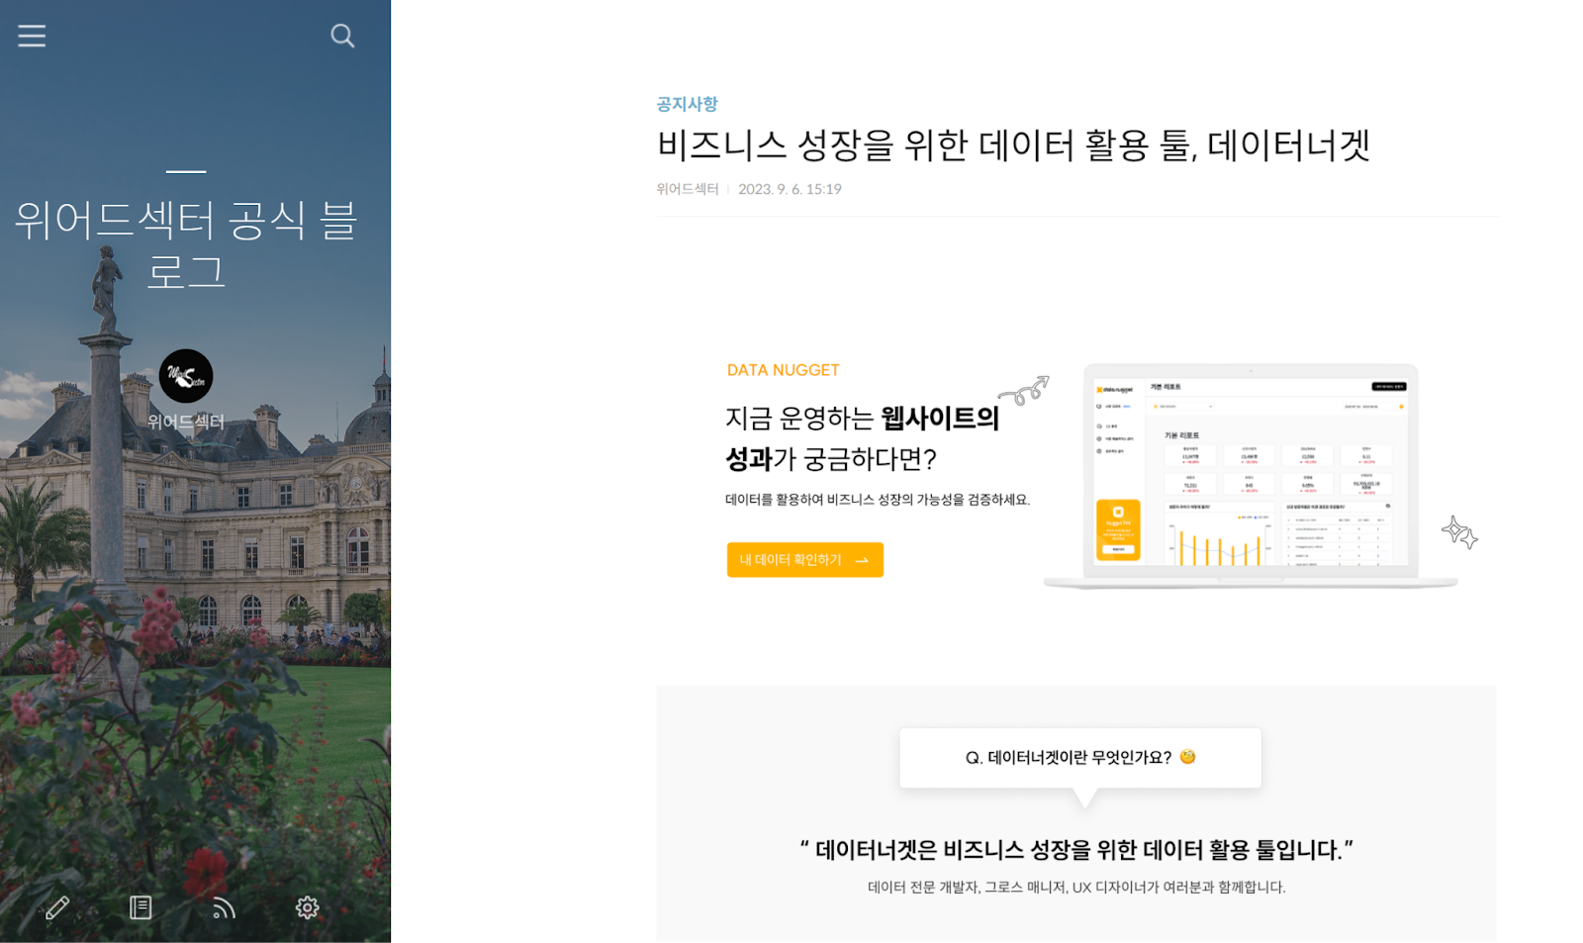Click the DATA NUGGET orange label

coord(783,370)
